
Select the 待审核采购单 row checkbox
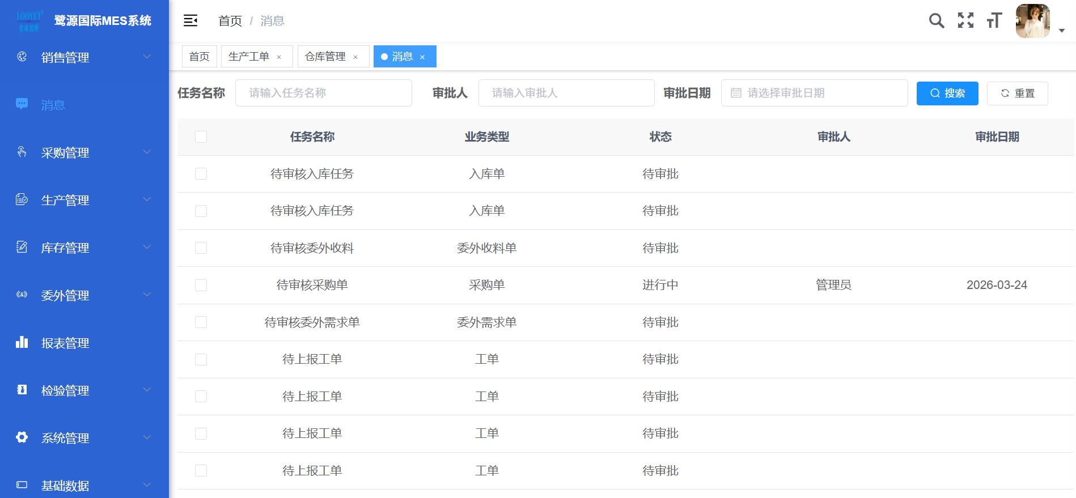pyautogui.click(x=201, y=285)
